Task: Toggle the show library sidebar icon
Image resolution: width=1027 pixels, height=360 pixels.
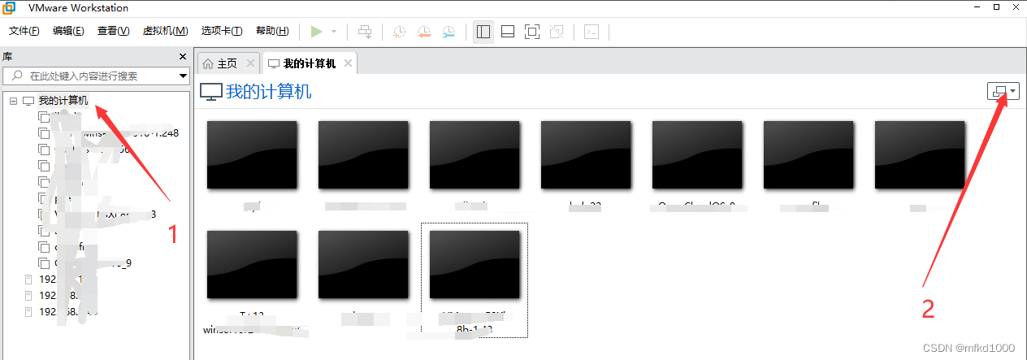Action: [483, 32]
